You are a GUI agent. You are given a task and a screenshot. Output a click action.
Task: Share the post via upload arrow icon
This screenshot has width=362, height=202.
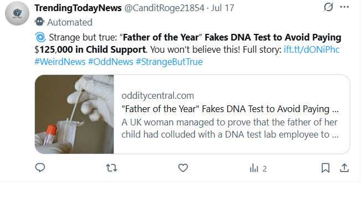coord(344,168)
